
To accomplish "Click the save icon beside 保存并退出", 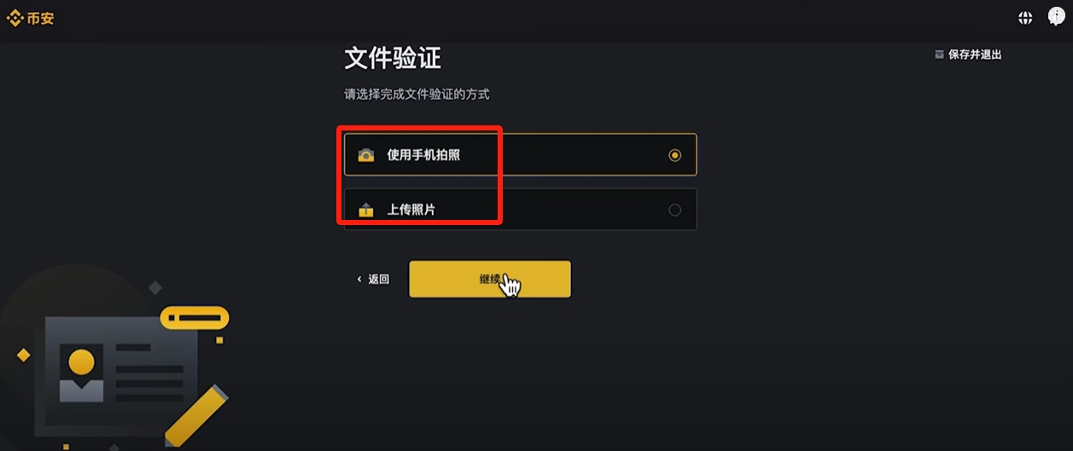I will (x=939, y=55).
